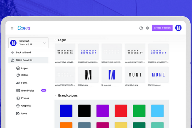The height and width of the screenshot is (128, 192).
Task: Select the blue MUNI logo thumbnail
Action: pyautogui.click(x=158, y=75)
